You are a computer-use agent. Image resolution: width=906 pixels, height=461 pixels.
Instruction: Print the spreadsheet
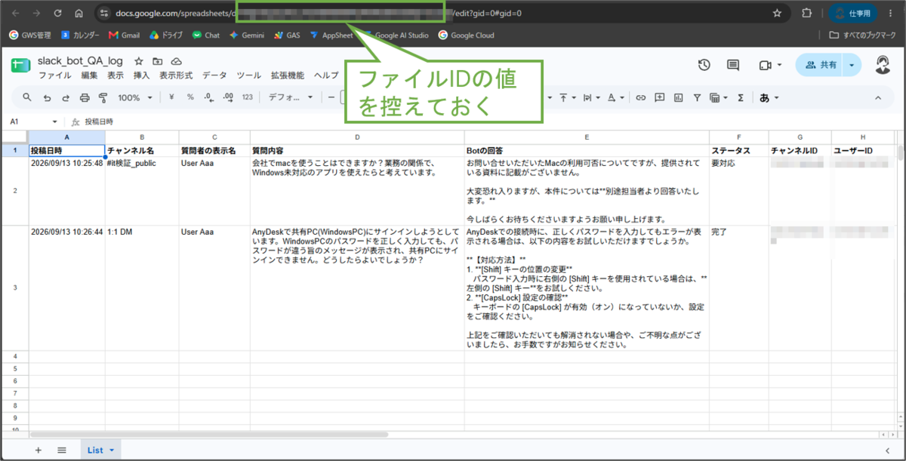(x=85, y=97)
